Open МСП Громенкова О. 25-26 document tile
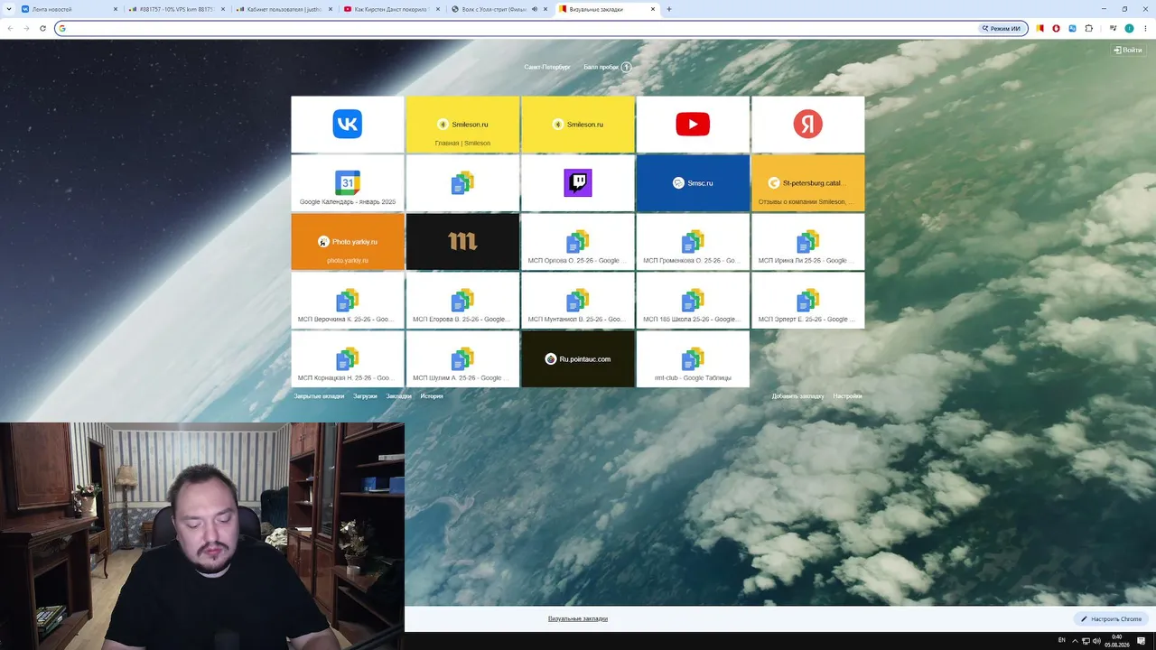Viewport: 1156px width, 650px height. [693, 242]
